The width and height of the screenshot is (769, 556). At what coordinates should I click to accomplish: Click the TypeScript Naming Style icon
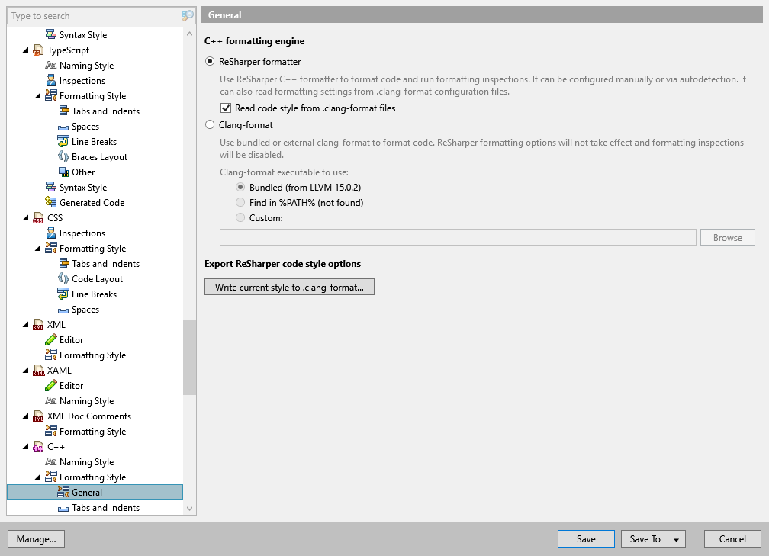pyautogui.click(x=50, y=66)
